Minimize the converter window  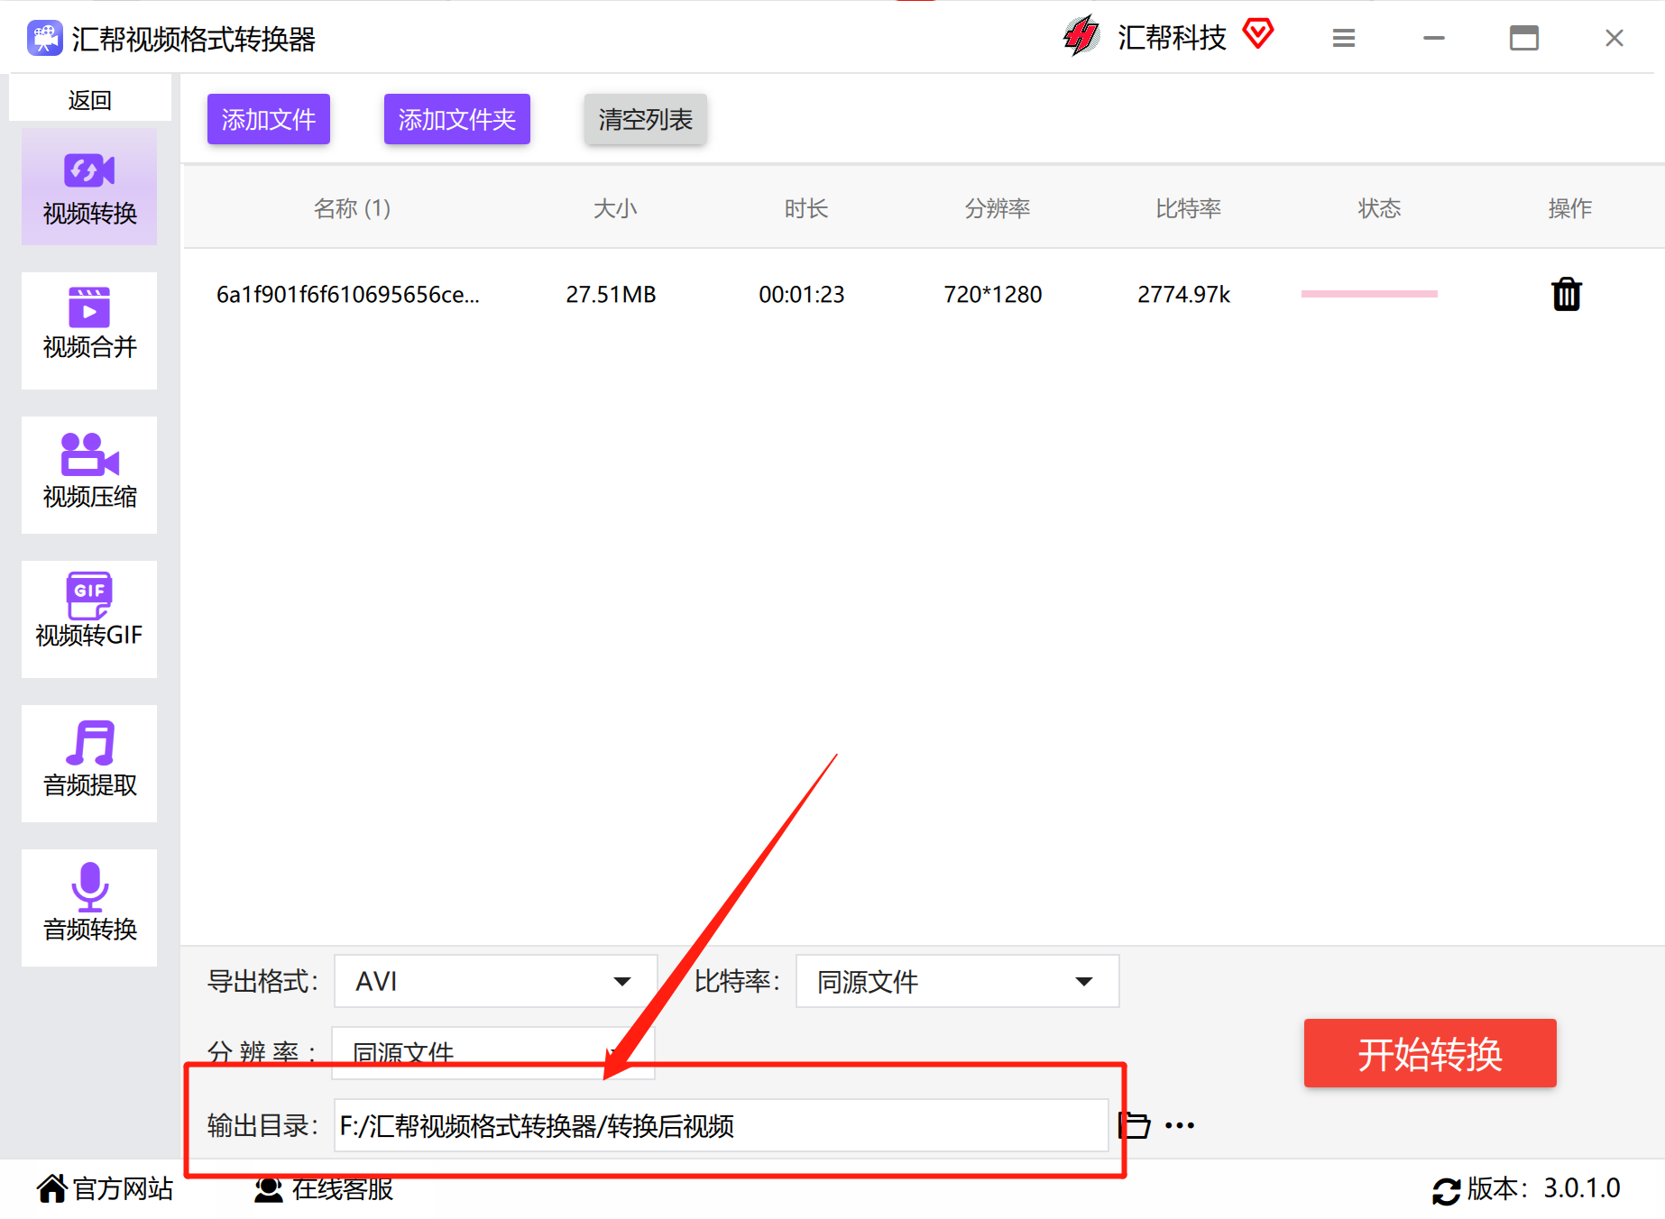pyautogui.click(x=1434, y=38)
